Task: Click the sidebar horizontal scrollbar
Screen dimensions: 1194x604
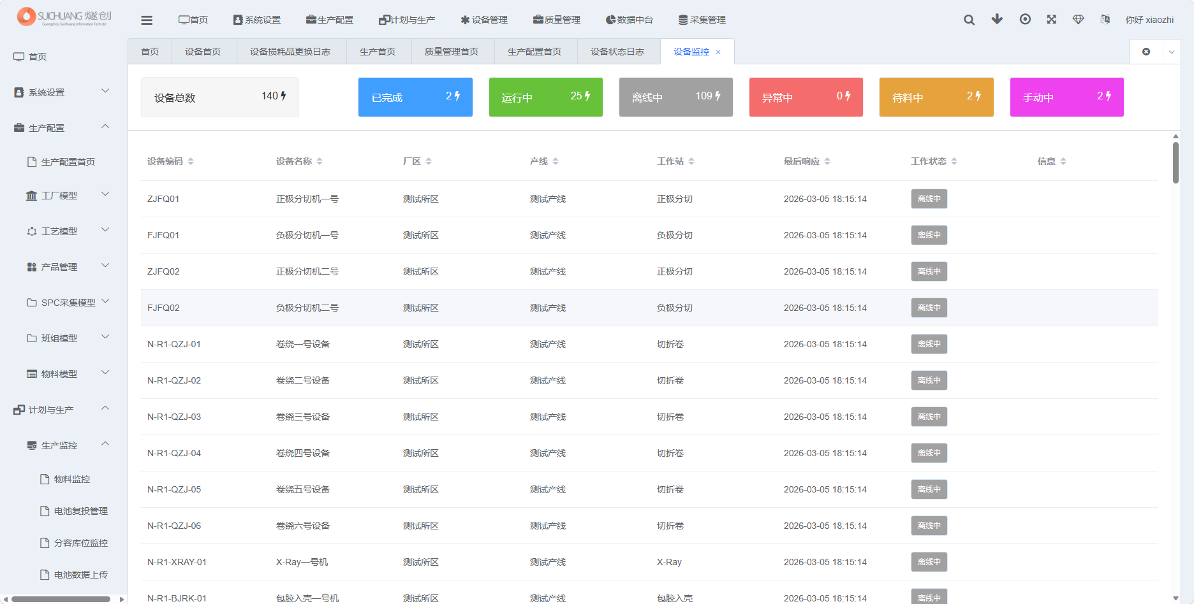Action: point(61,599)
